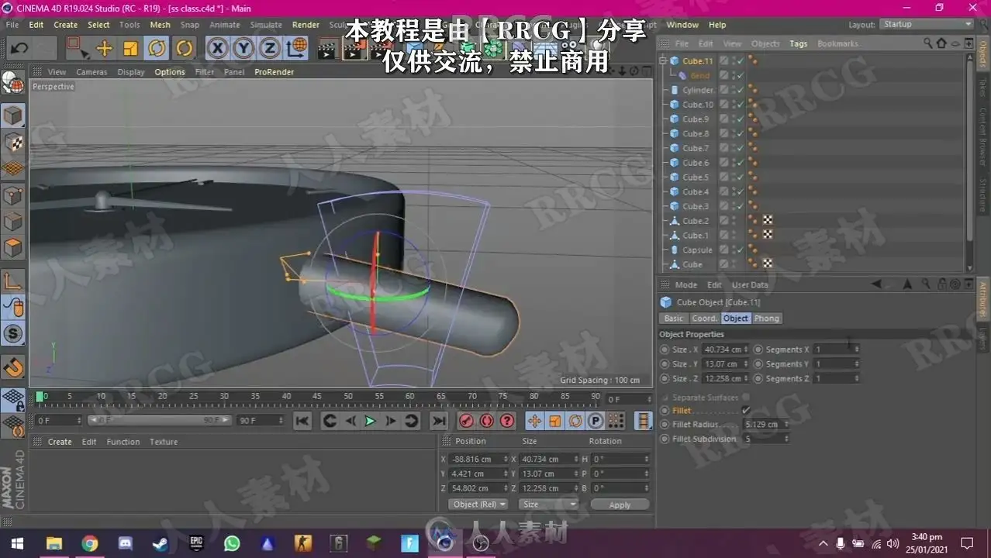Screen dimensions: 991x558
Task: Select Texture mode checkered cube icon
Action: (x=13, y=143)
